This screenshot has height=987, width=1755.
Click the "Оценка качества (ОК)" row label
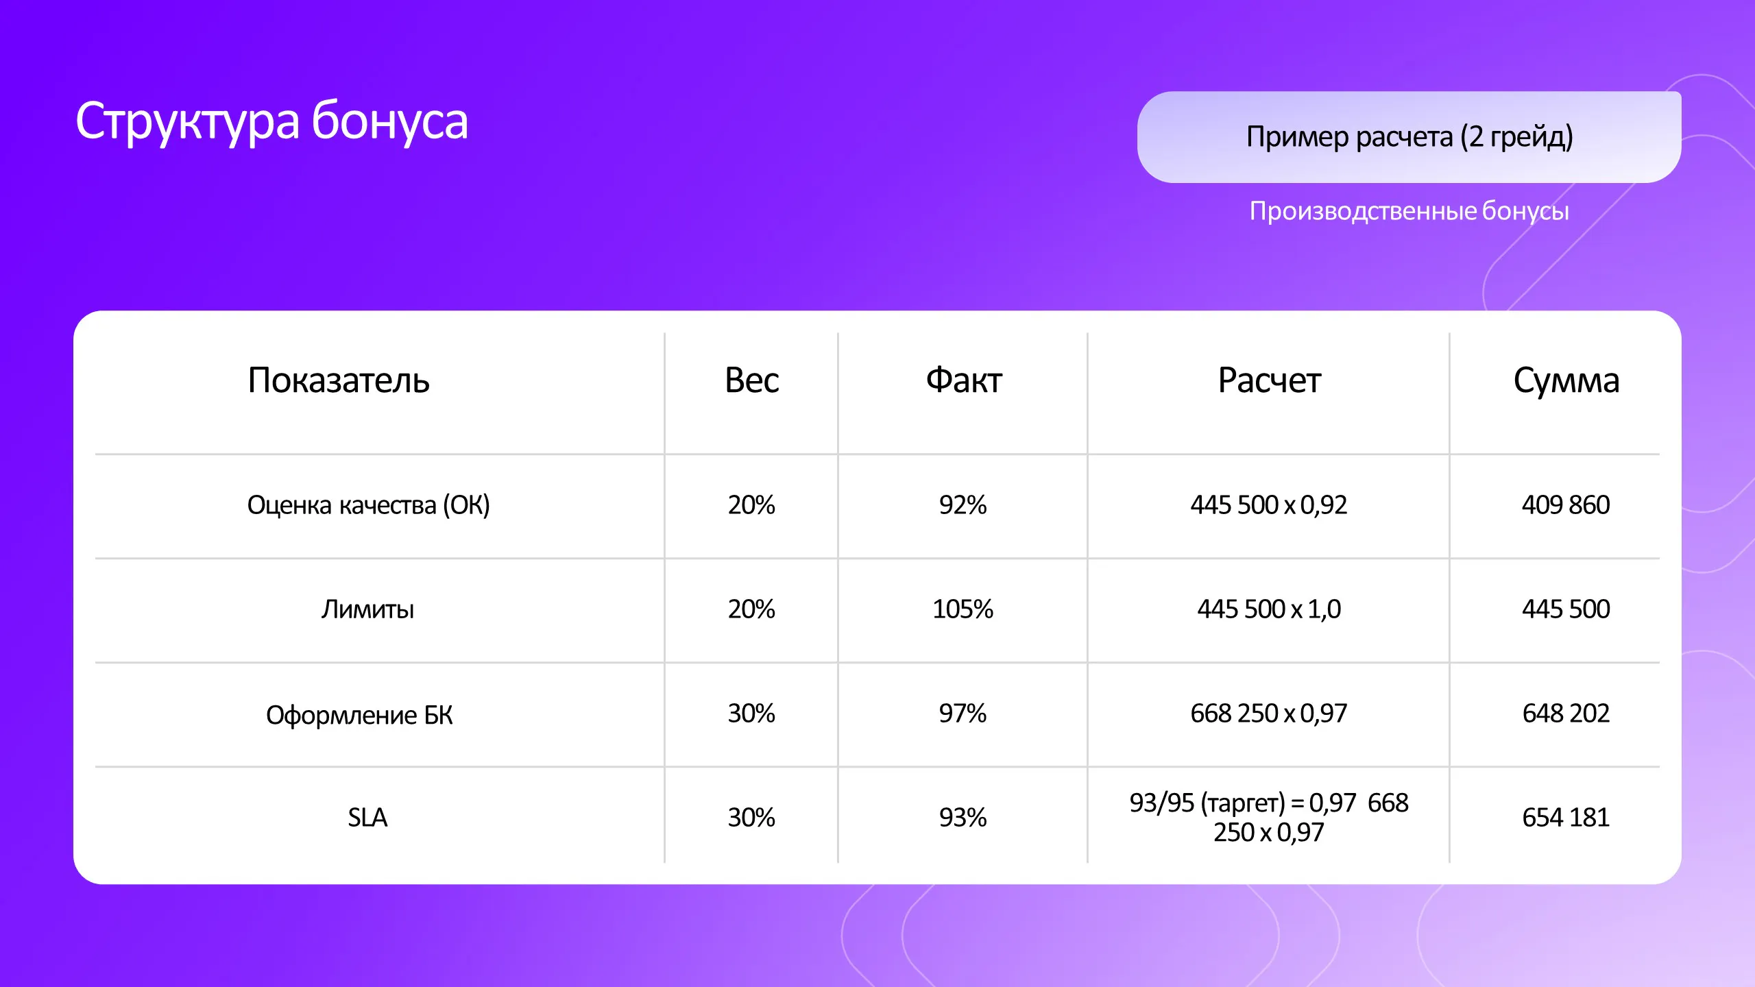pos(368,505)
